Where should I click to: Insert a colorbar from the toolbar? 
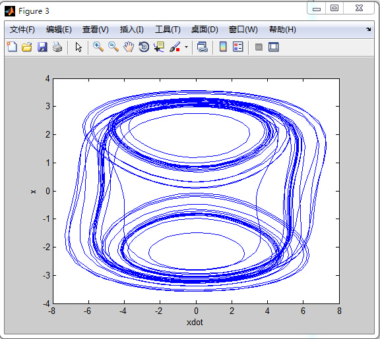point(223,47)
